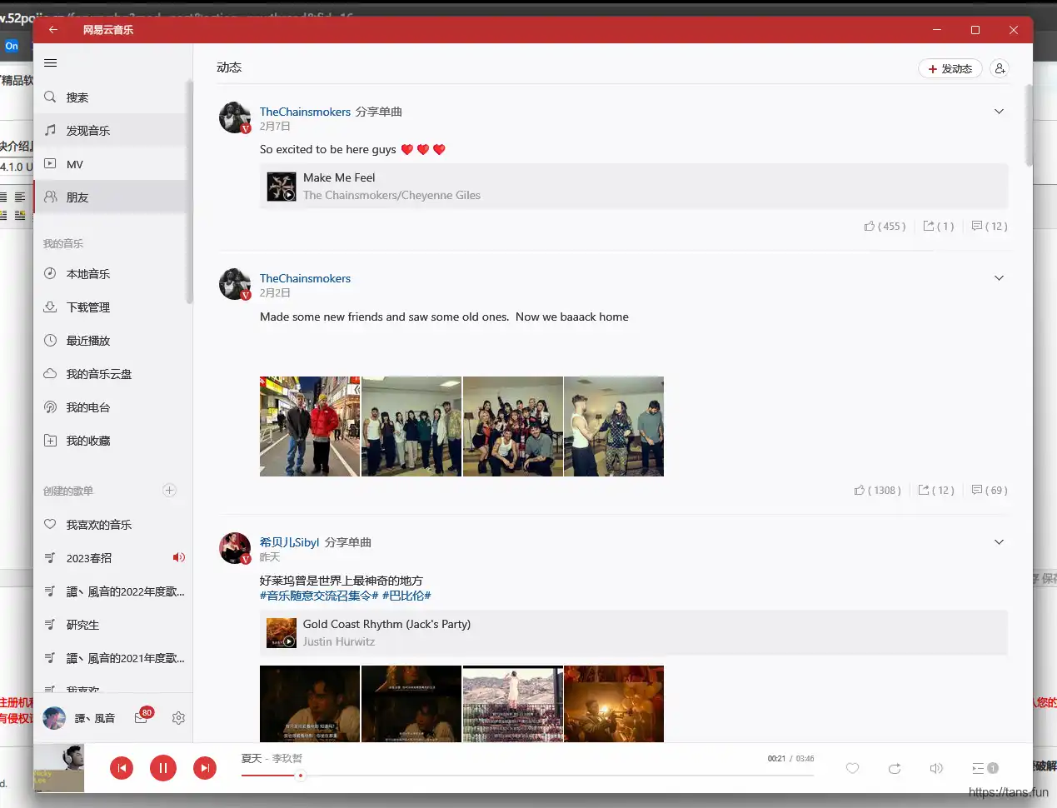
Task: Like the 'Made some new friends' post
Action: pyautogui.click(x=877, y=491)
